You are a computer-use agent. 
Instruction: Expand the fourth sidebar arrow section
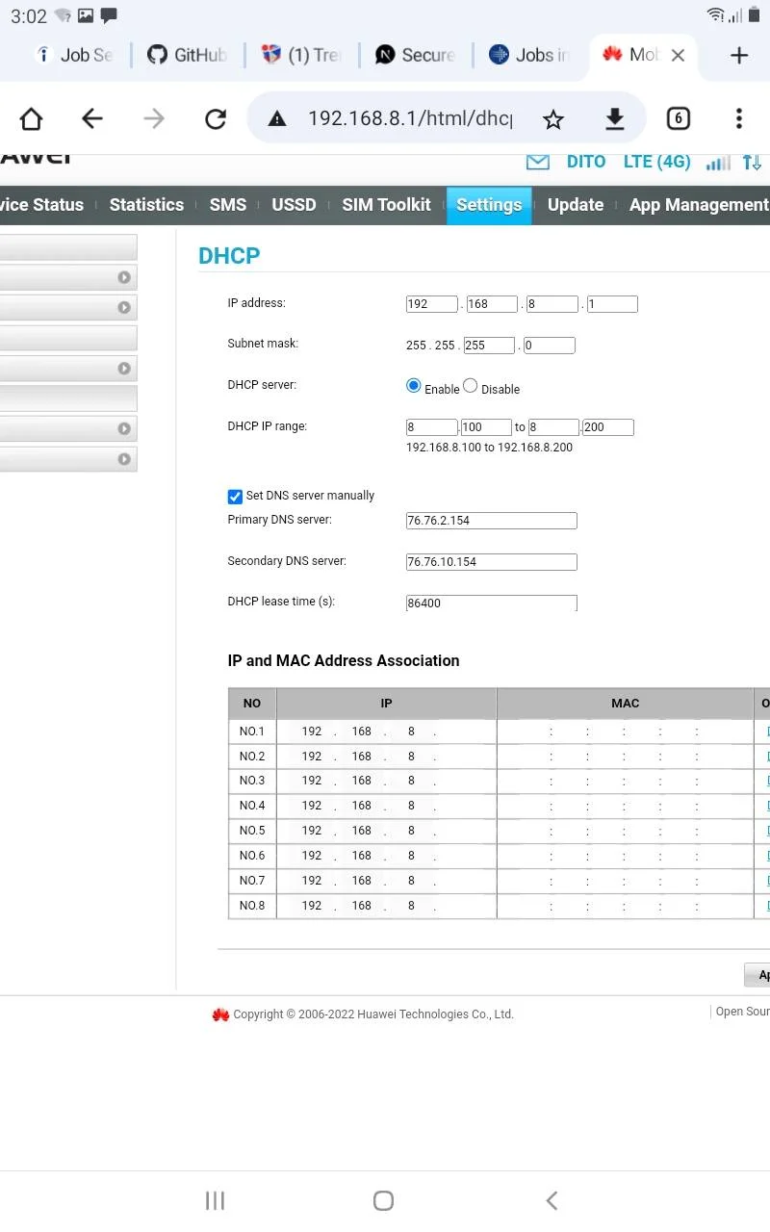coord(124,429)
